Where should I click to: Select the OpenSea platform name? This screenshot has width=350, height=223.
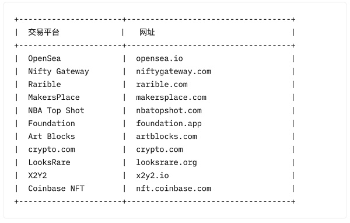pyautogui.click(x=44, y=58)
